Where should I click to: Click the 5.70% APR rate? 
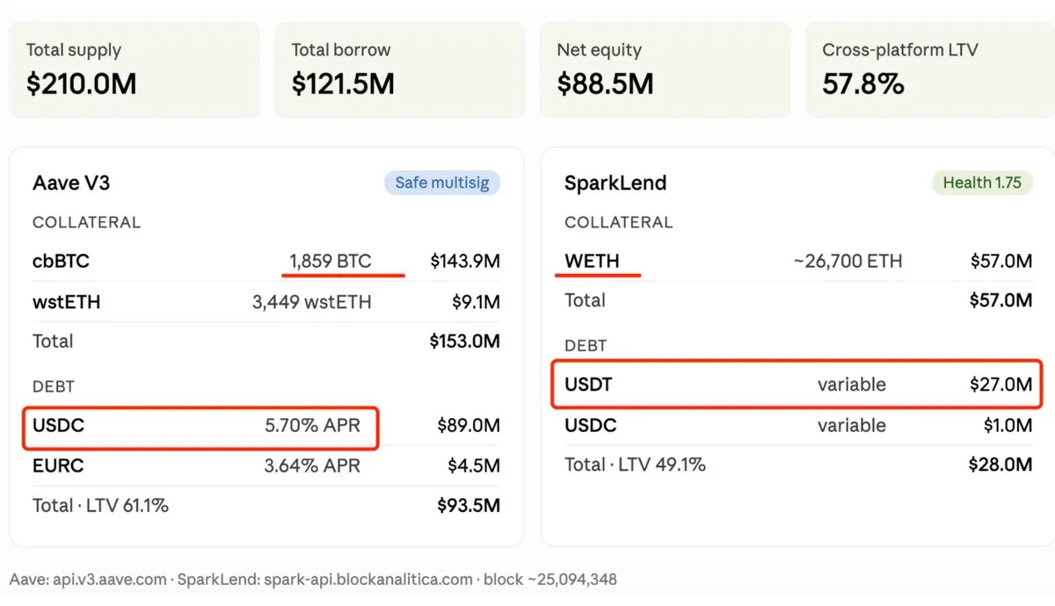pyautogui.click(x=312, y=426)
